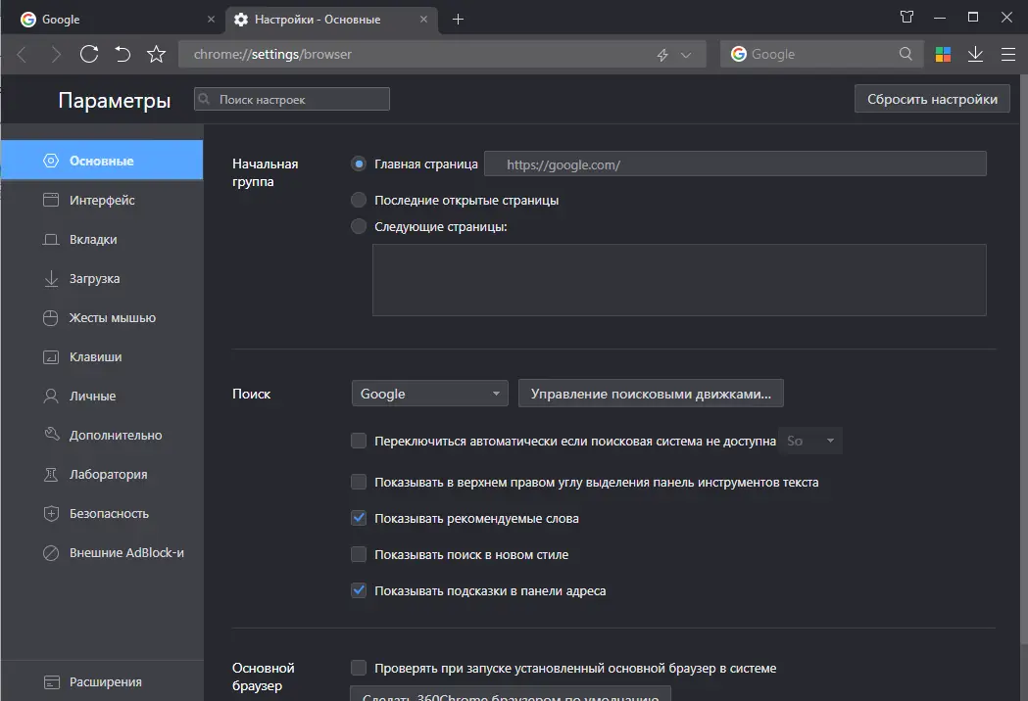Uncheck Показывать рекомендуемые слова
Viewport: 1028px width, 701px height.
[359, 518]
